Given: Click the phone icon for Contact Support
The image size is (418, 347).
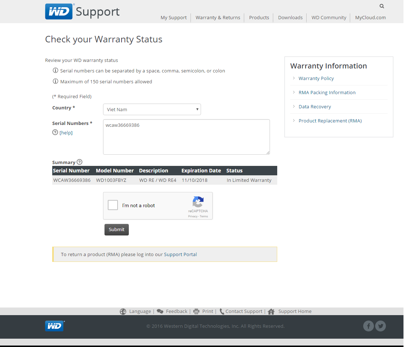Looking at the screenshot, I should (x=222, y=312).
